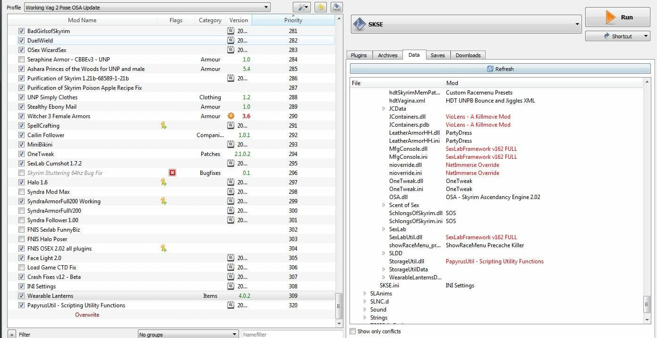Click the Run button
This screenshot has width=657, height=338.
[x=618, y=17]
